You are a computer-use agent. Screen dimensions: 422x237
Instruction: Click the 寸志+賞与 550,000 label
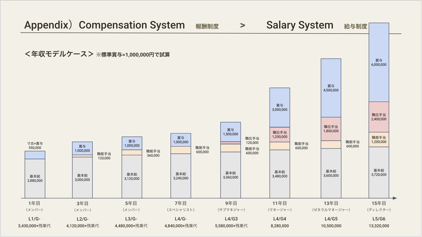click(35, 146)
